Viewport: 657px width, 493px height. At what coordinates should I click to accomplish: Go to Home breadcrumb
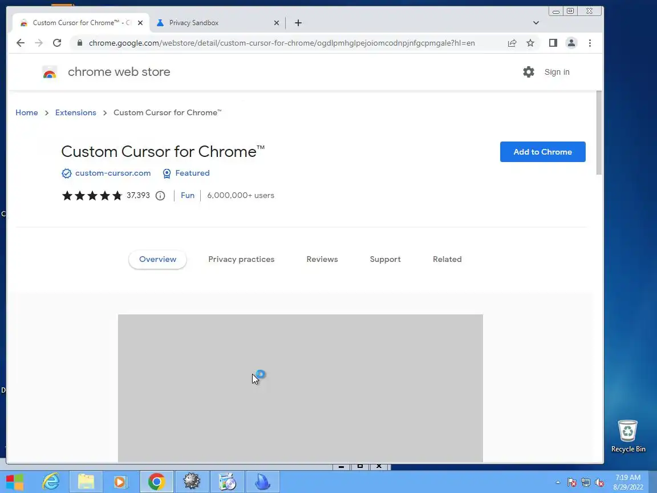(x=26, y=112)
